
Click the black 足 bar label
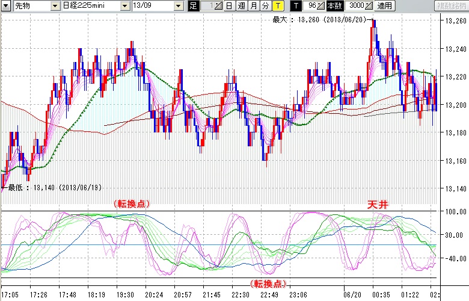pos(192,6)
